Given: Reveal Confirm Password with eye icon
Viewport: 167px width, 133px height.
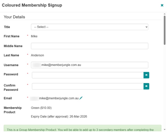Looking at the screenshot, I should click(x=146, y=86).
